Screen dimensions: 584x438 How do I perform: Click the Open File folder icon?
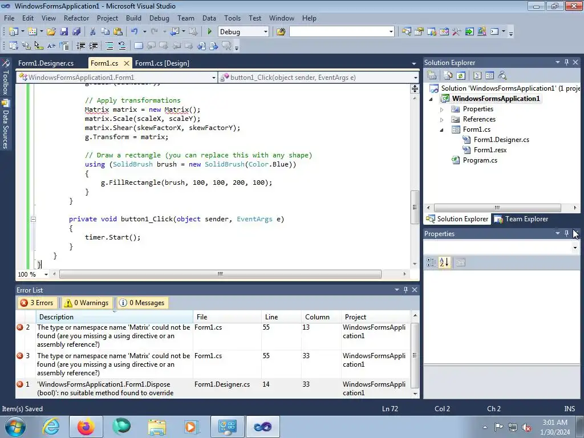coord(51,32)
